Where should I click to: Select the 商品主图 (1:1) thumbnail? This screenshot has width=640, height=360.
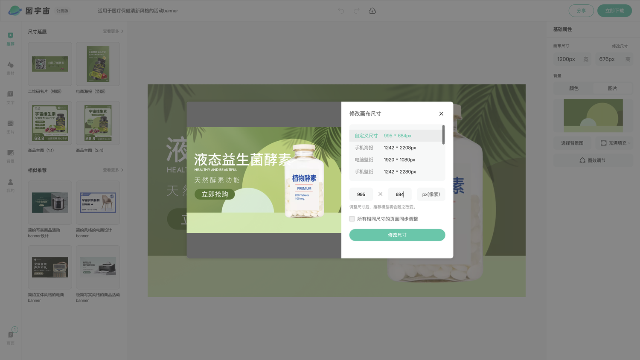coord(50,123)
